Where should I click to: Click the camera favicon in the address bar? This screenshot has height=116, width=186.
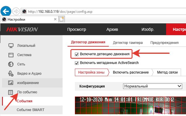(24, 11)
